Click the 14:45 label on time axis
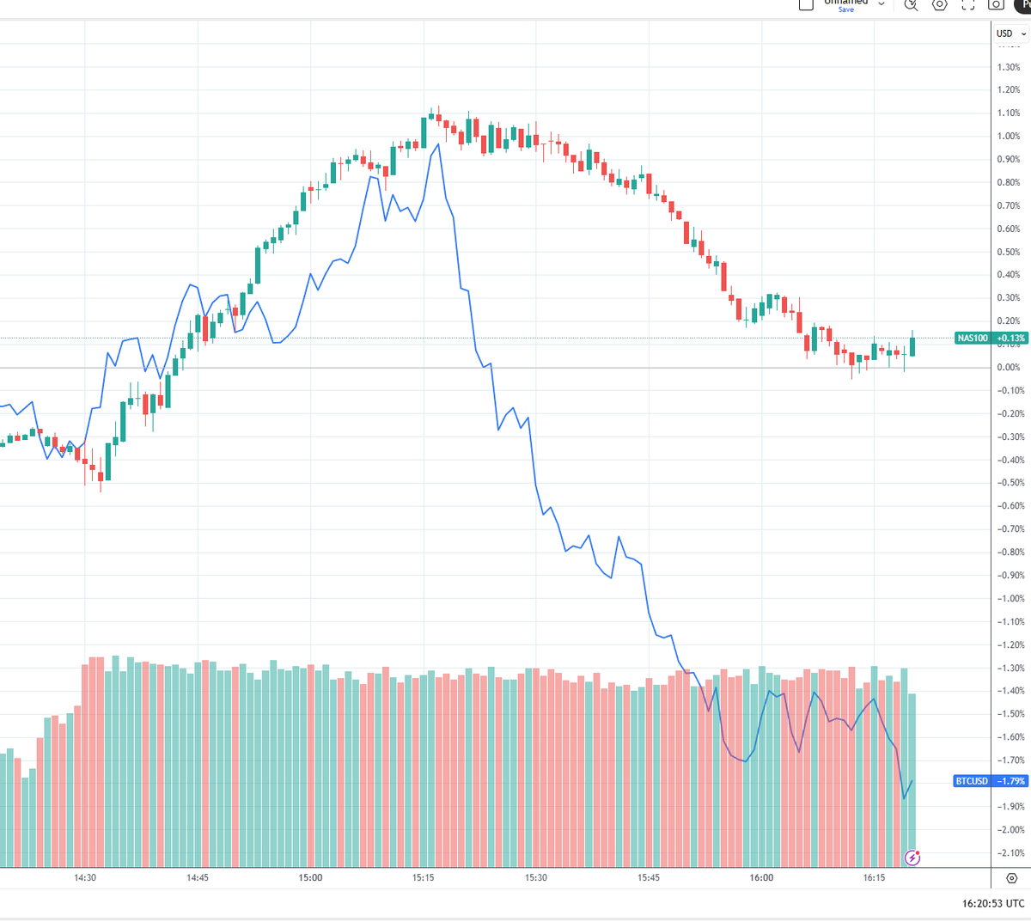 click(x=198, y=878)
